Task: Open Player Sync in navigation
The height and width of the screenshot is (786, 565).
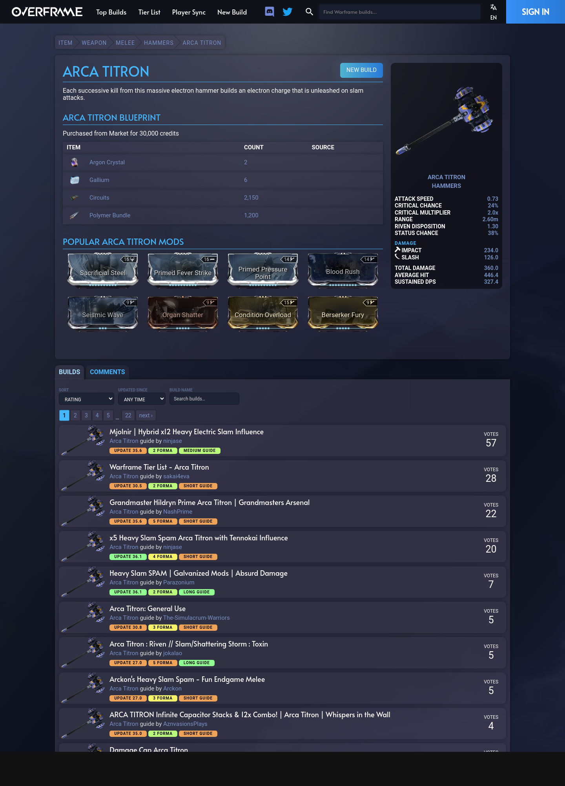Action: [189, 12]
